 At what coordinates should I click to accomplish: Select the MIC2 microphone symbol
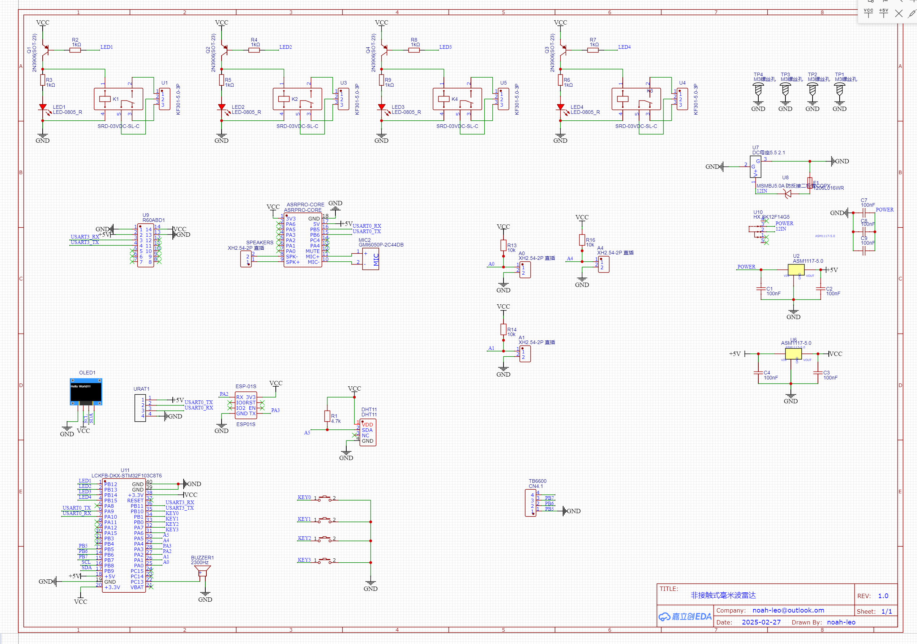click(370, 259)
